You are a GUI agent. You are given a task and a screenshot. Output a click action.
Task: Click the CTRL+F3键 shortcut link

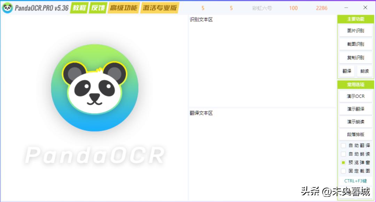(356, 180)
